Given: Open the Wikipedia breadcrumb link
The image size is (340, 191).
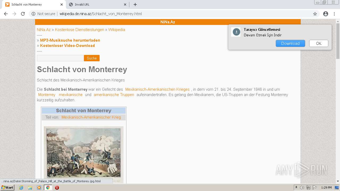Looking at the screenshot, I should (x=117, y=30).
